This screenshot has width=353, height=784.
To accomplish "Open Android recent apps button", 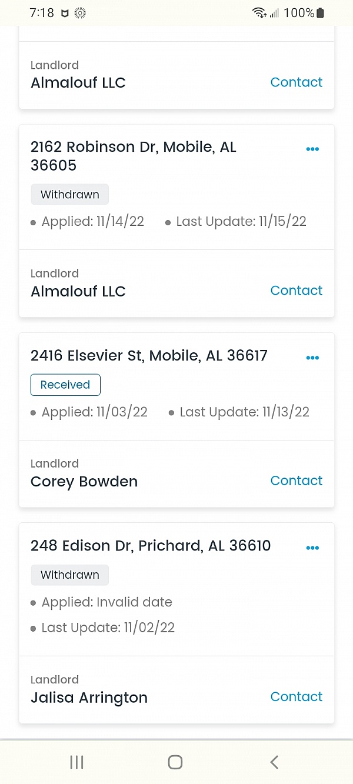I will coord(76,762).
